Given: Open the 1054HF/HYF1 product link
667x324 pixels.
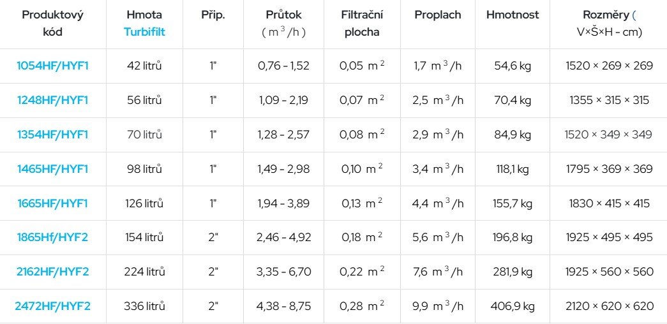Looking at the screenshot, I should point(53,66).
